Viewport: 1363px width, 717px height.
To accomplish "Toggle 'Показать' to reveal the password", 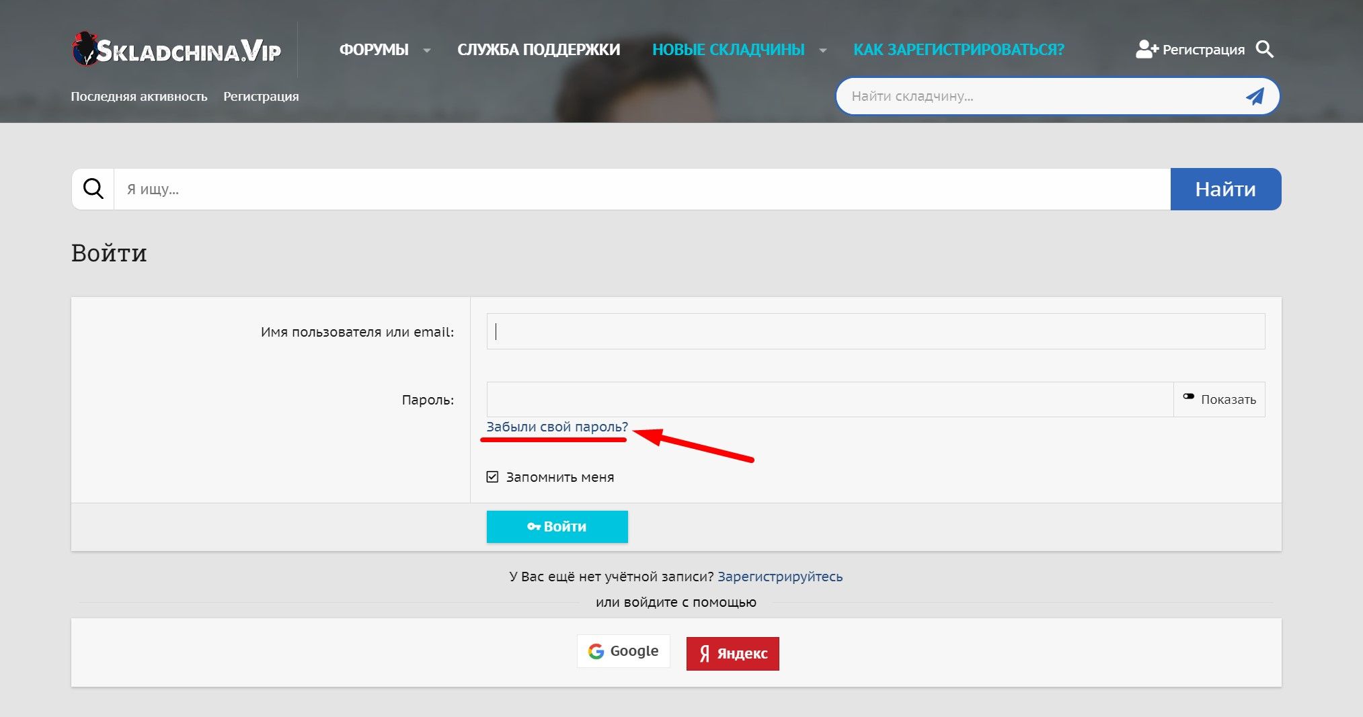I will coord(1219,399).
